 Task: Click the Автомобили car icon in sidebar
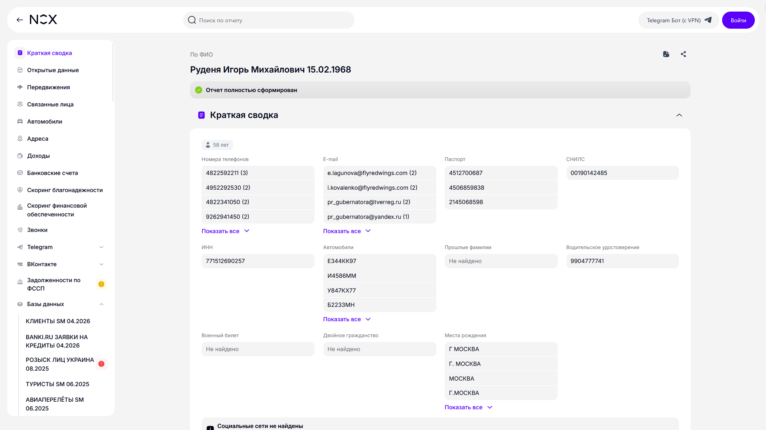[x=20, y=122]
